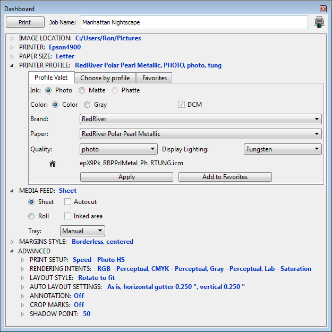Switch to the Favorites tab
Image resolution: width=332 pixels, height=332 pixels.
[155, 78]
